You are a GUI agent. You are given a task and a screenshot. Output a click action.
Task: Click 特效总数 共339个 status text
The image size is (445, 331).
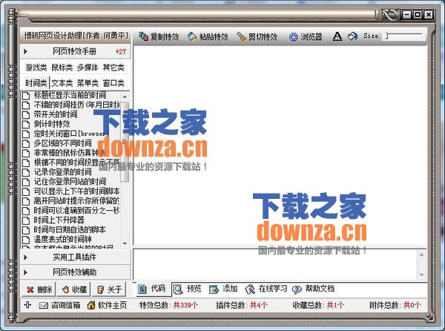[168, 306]
